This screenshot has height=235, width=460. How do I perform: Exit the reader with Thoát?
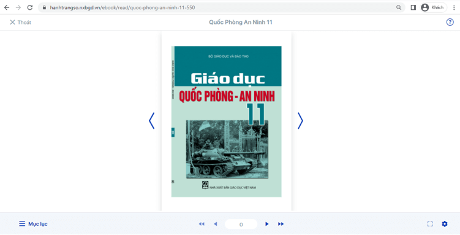tap(20, 22)
